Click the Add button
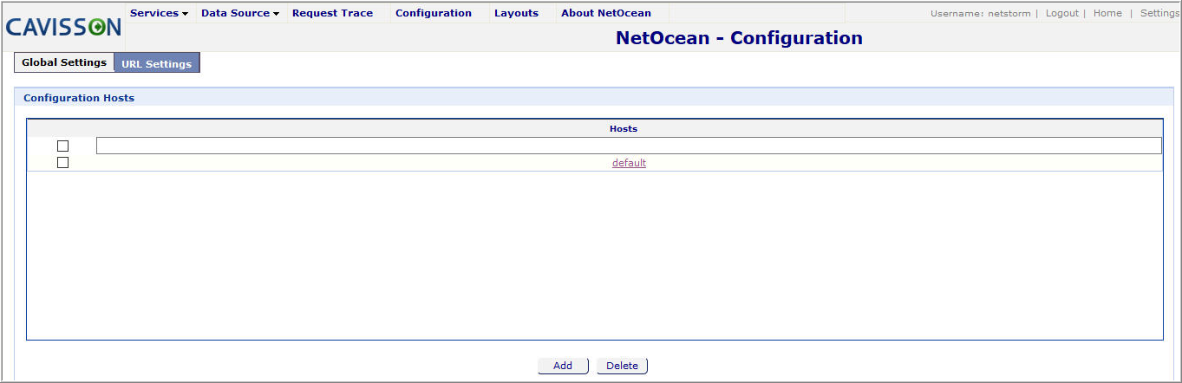This screenshot has height=383, width=1182. [563, 366]
